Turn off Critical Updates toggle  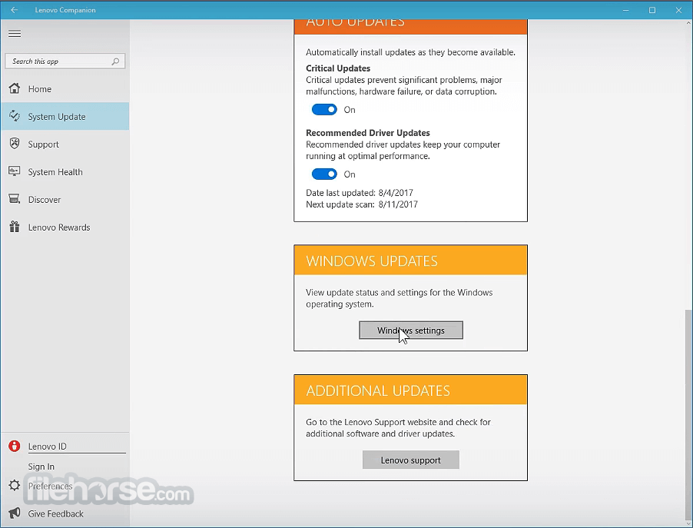[x=324, y=110]
